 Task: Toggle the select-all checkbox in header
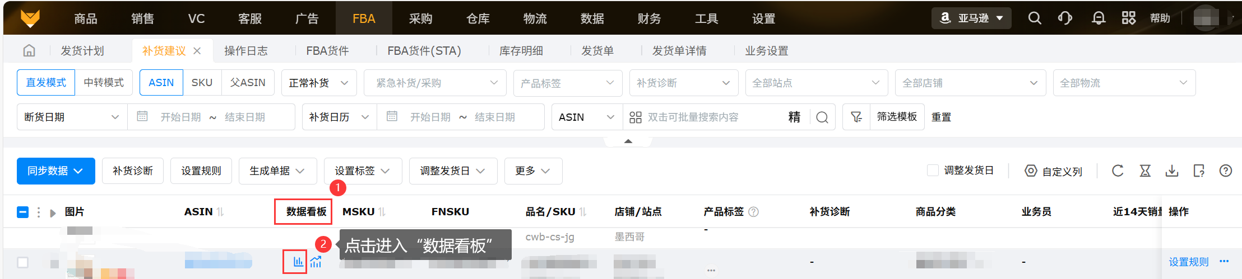[x=23, y=212]
